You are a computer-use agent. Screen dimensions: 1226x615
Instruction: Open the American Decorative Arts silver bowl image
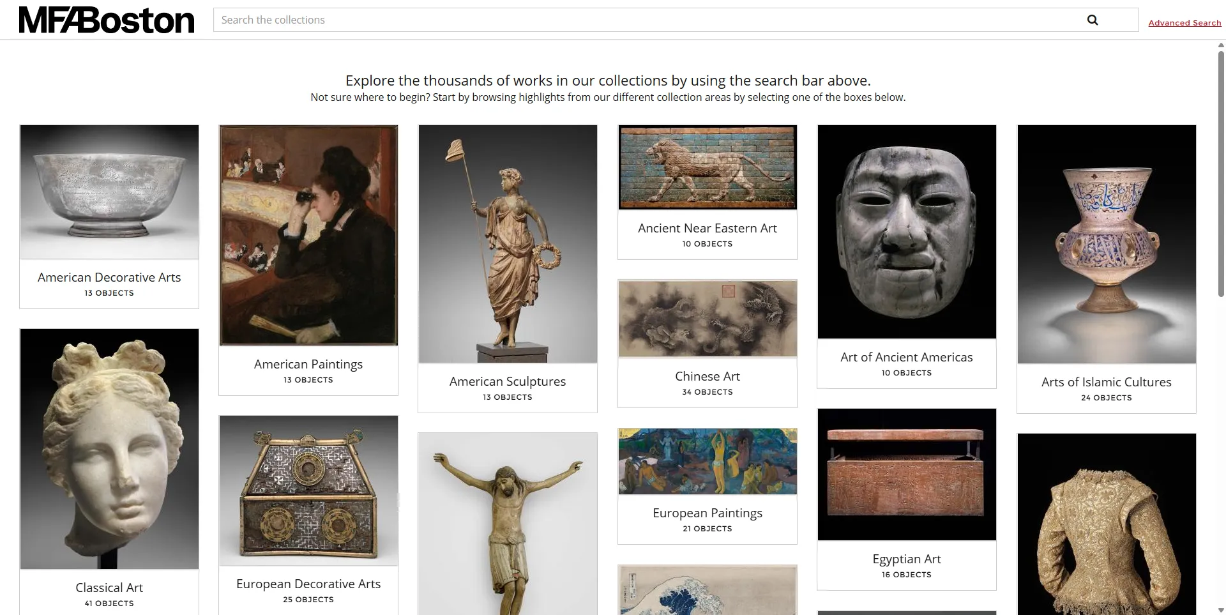[109, 192]
